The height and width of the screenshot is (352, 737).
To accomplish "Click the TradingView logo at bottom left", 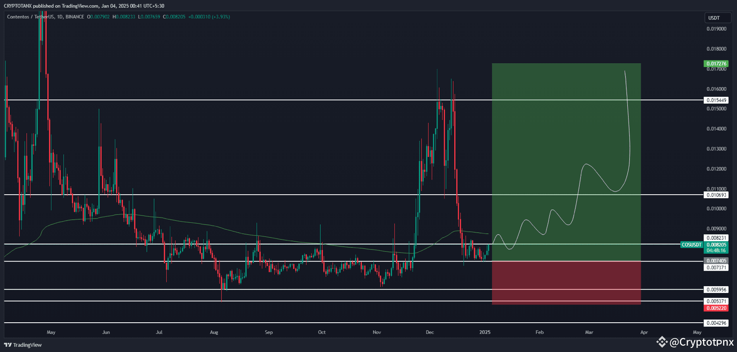I will tap(23, 345).
